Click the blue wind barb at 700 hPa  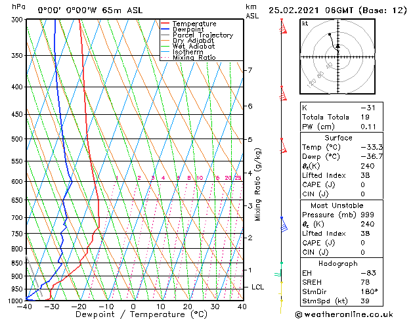(284, 224)
